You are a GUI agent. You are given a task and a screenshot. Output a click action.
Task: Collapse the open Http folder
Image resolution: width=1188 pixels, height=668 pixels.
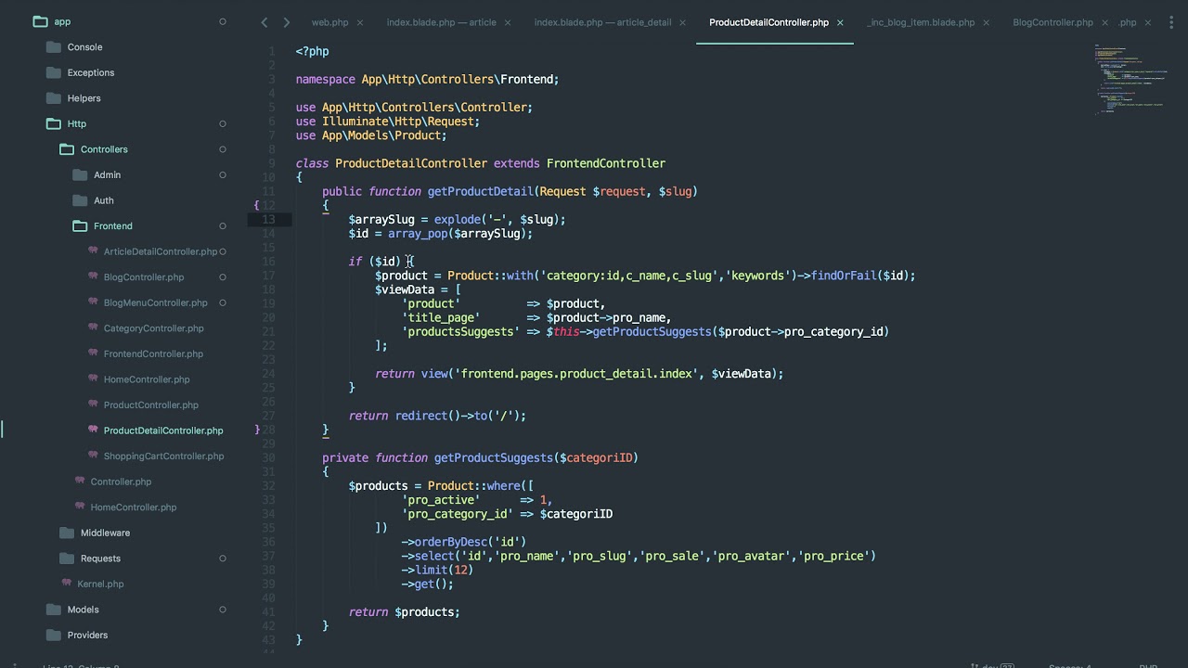click(x=53, y=123)
